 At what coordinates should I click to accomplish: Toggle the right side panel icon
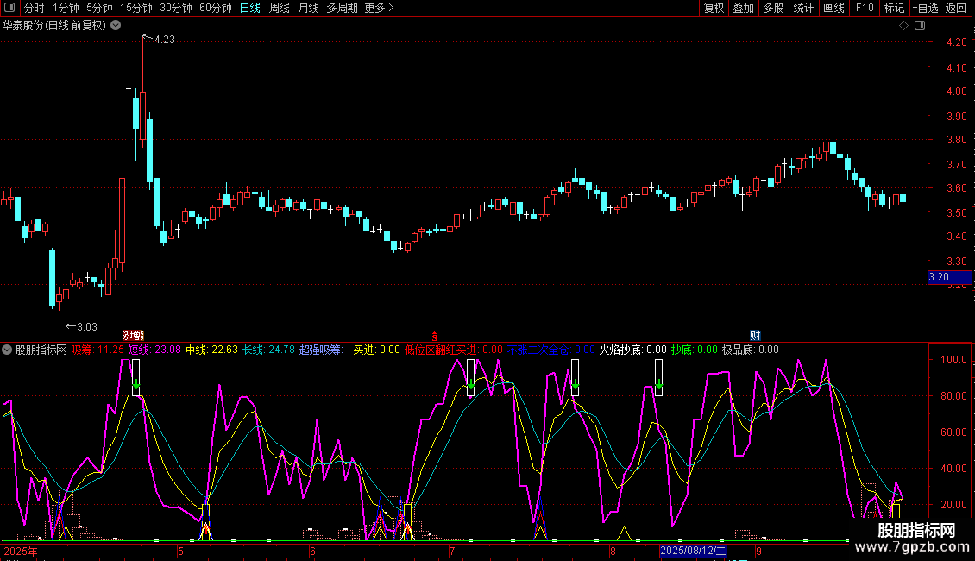920,26
